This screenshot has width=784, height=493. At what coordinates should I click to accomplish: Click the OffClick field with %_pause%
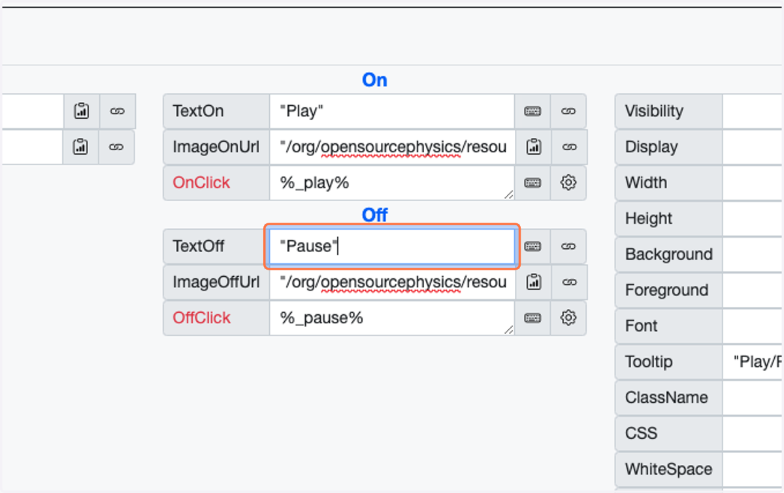pos(392,318)
